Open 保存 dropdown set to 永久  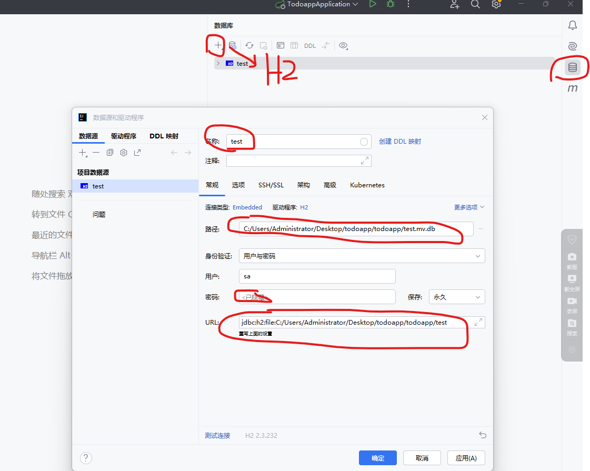tap(457, 297)
